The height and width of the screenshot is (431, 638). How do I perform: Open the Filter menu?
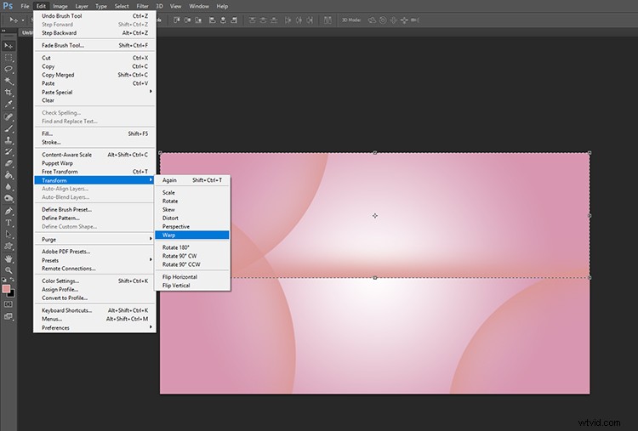click(142, 6)
